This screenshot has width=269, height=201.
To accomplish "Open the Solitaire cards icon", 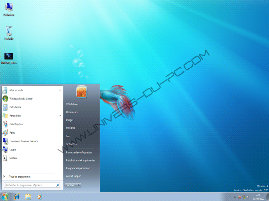I will 5,158.
